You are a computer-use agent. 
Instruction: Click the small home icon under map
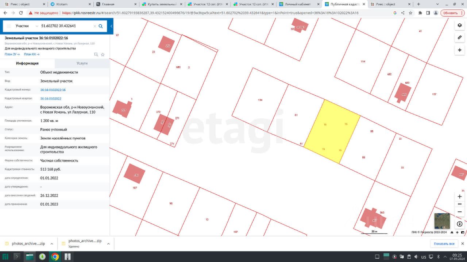click(x=452, y=232)
